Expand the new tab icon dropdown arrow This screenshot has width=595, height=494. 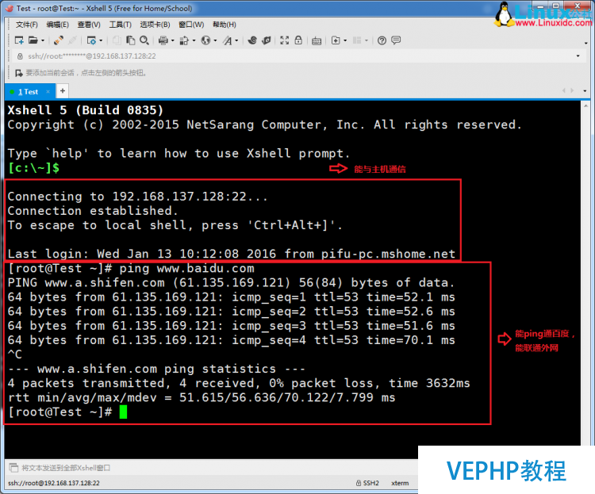(x=345, y=40)
